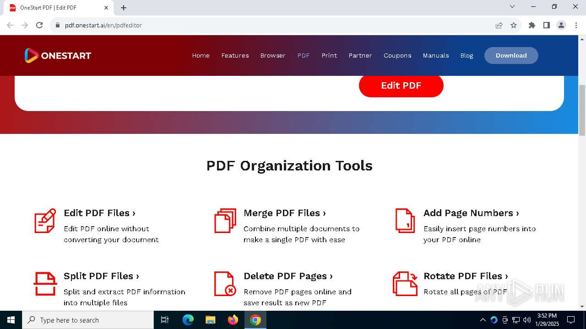
Task: Click the OneStart logo in the header
Action: point(58,55)
